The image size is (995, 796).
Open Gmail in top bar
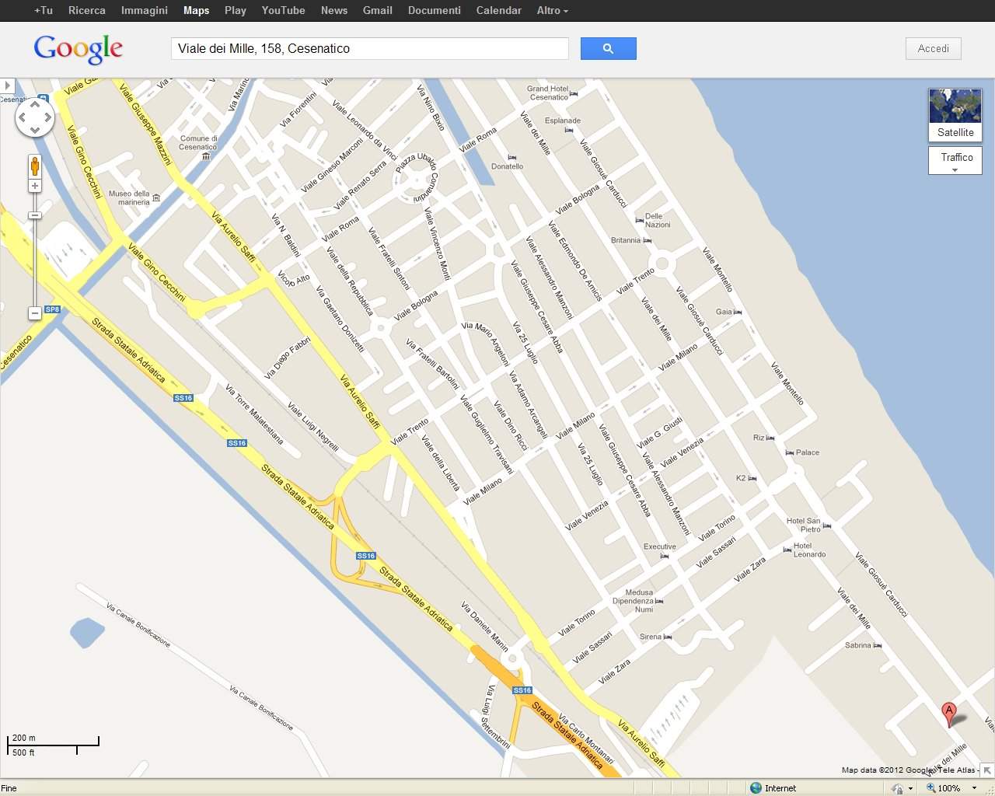(x=378, y=10)
